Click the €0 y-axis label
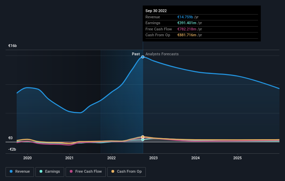The image size is (285, 181). pyautogui.click(x=10, y=138)
